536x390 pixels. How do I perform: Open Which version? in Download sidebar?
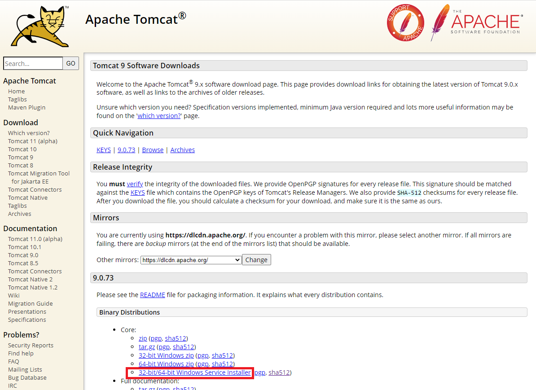29,133
